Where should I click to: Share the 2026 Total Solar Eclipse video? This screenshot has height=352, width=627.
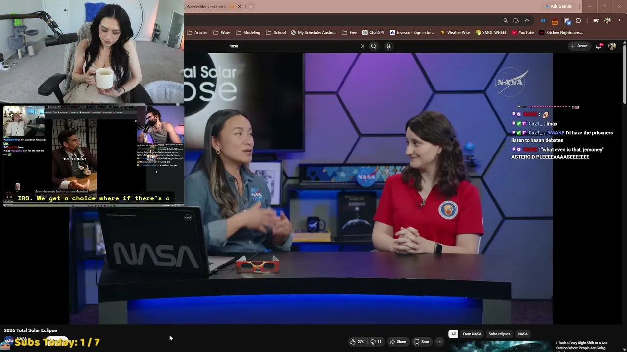pos(398,342)
